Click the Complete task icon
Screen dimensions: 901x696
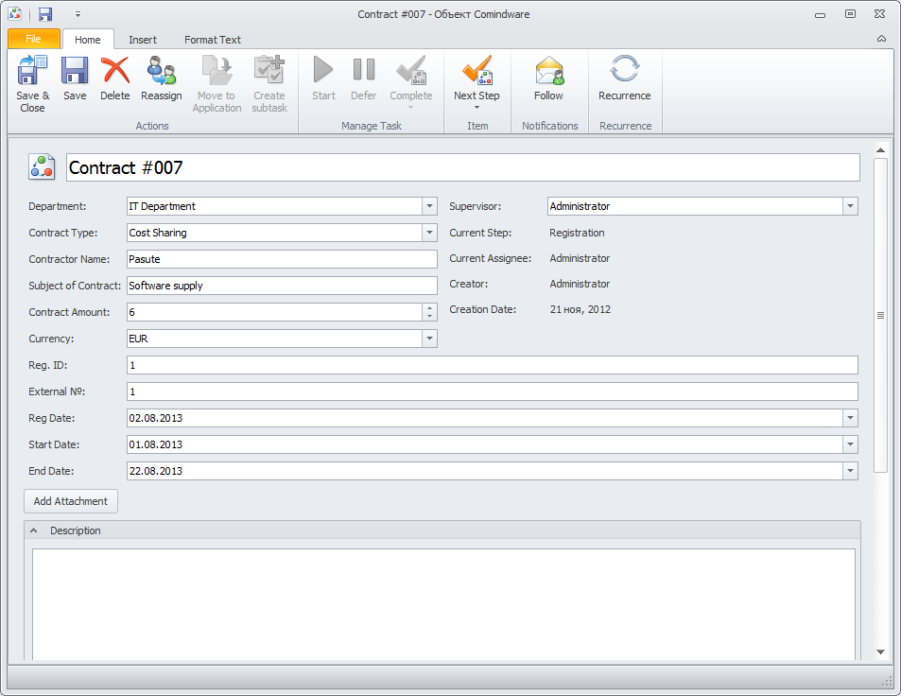(x=411, y=70)
